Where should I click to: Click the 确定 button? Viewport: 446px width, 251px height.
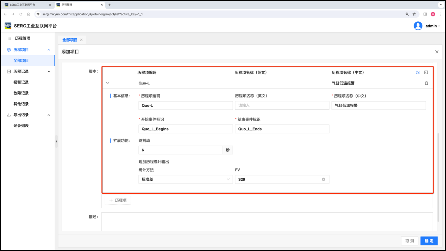click(429, 241)
